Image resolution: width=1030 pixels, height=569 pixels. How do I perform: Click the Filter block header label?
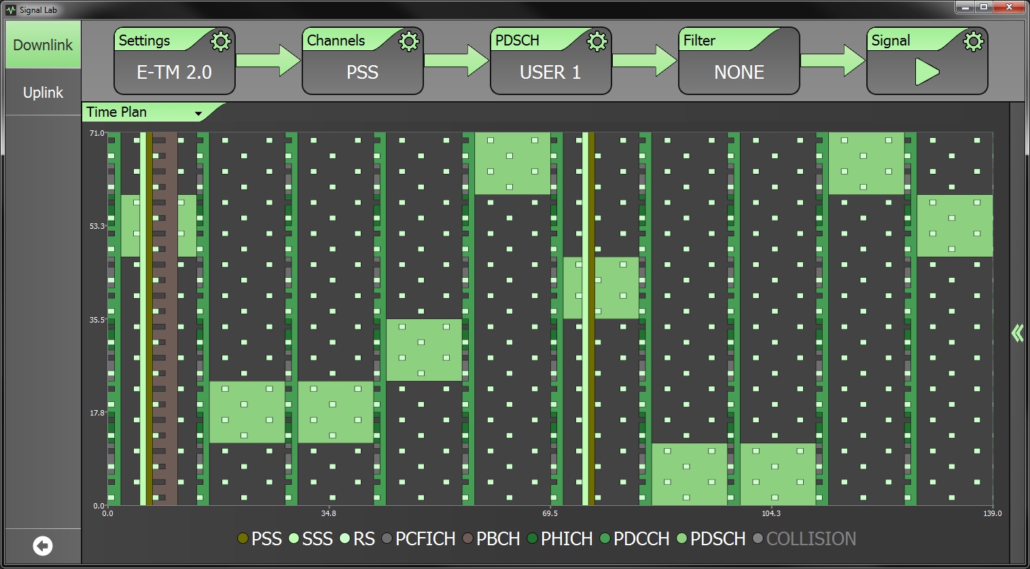pyautogui.click(x=699, y=40)
